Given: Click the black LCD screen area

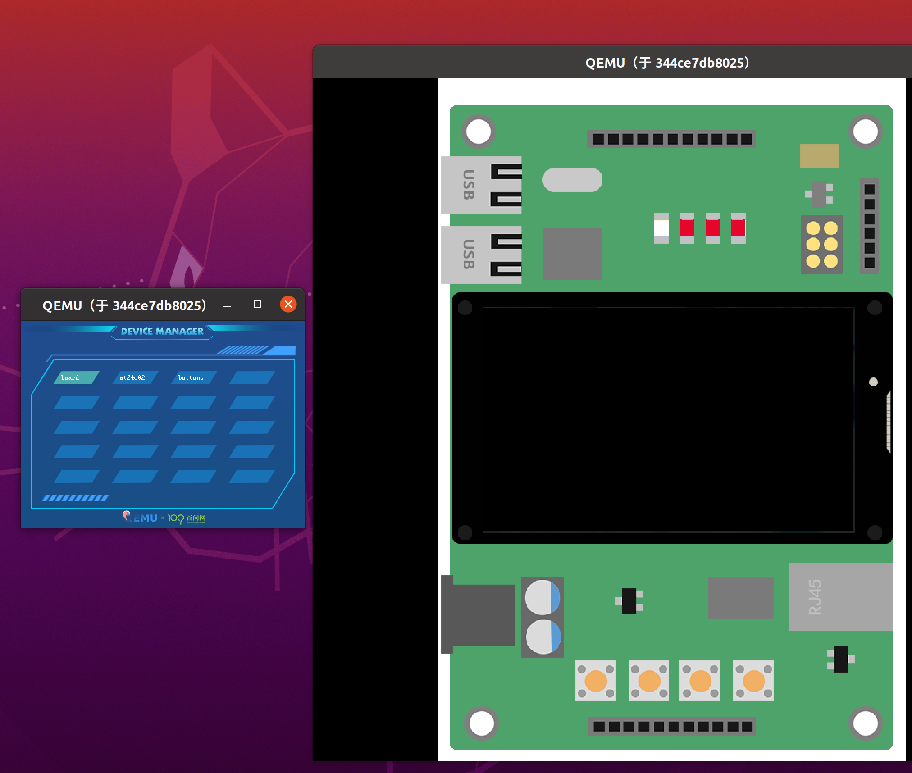Looking at the screenshot, I should 668,419.
